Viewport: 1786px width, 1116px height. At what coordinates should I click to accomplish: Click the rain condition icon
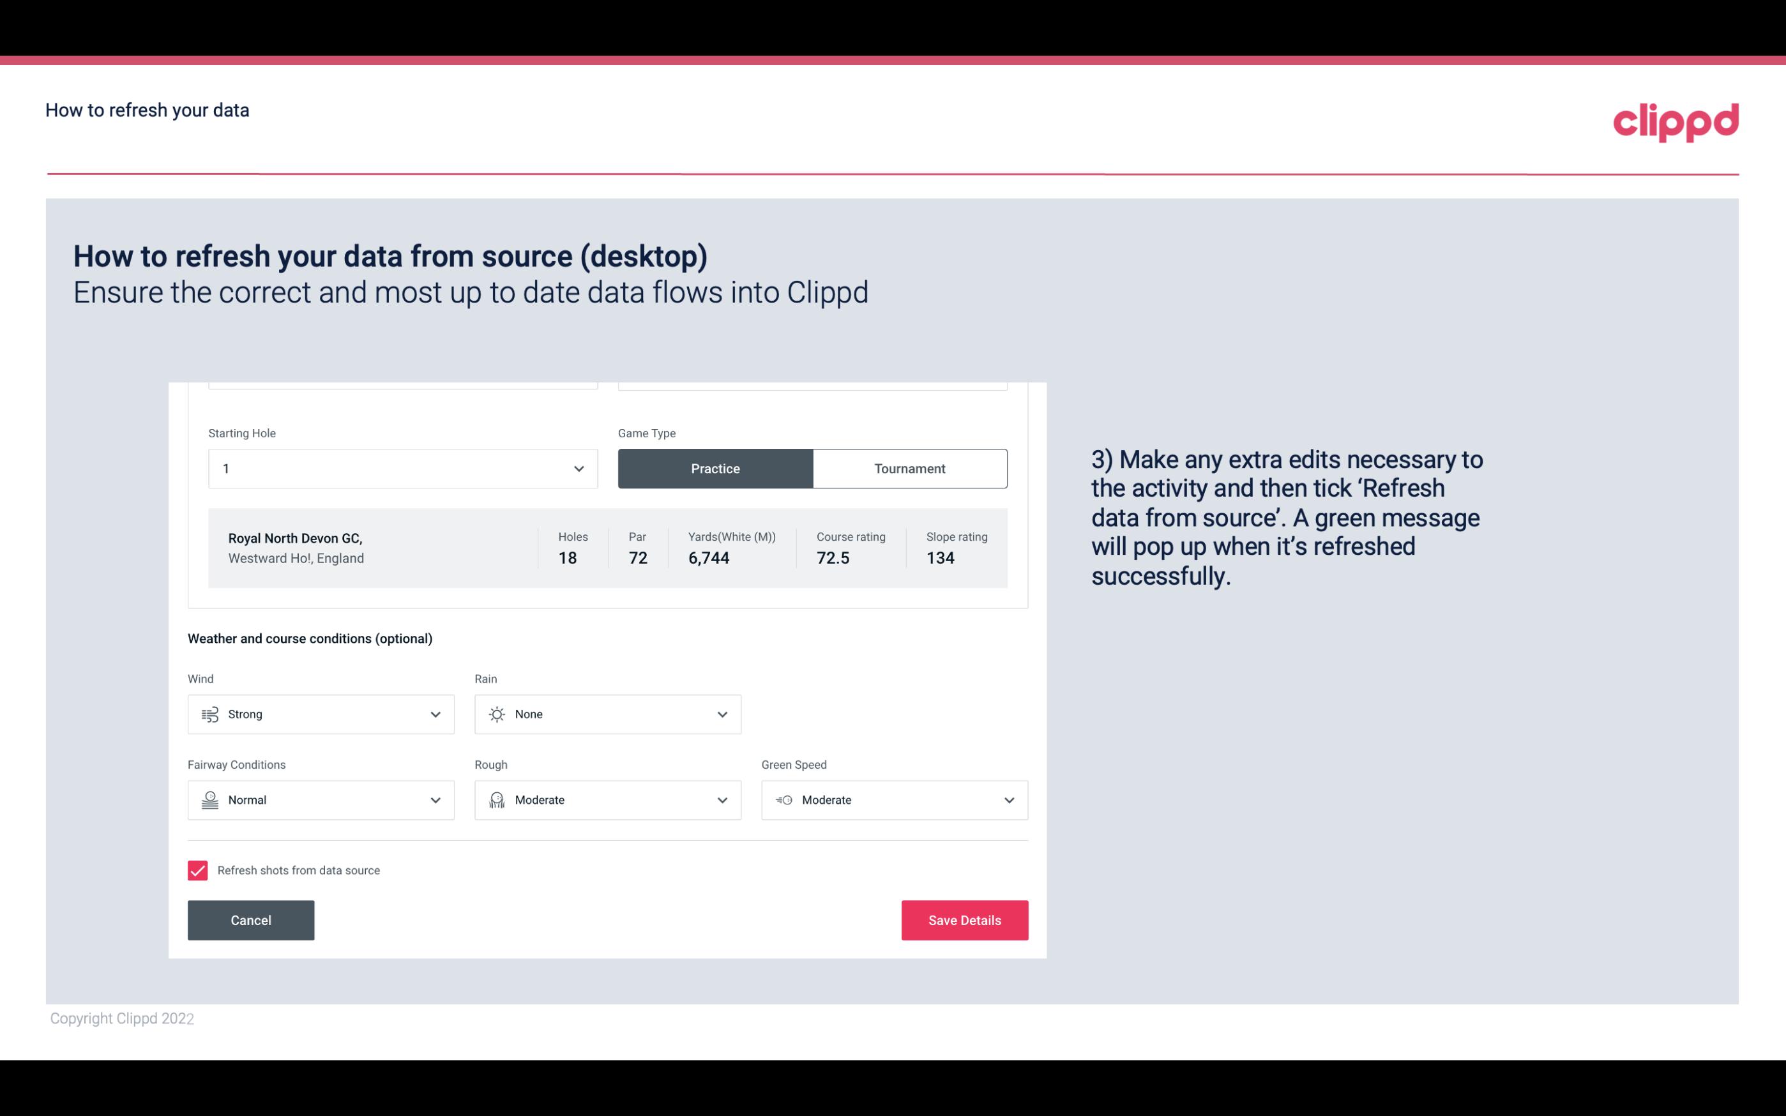pos(496,714)
